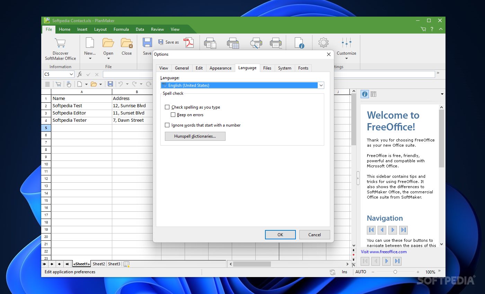Image resolution: width=485 pixels, height=294 pixels.
Task: Click the fx function icon
Action: (80, 74)
